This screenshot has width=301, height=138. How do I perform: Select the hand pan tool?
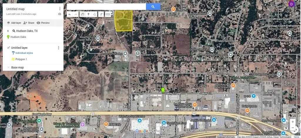coord(83,14)
